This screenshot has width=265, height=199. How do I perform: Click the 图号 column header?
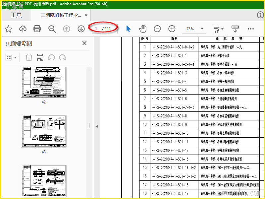(174, 39)
